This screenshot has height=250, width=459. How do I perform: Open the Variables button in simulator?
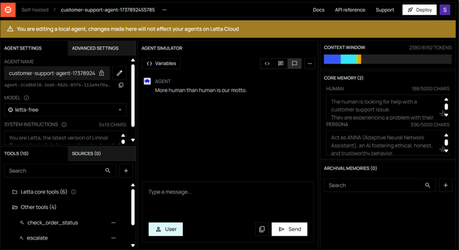point(161,63)
